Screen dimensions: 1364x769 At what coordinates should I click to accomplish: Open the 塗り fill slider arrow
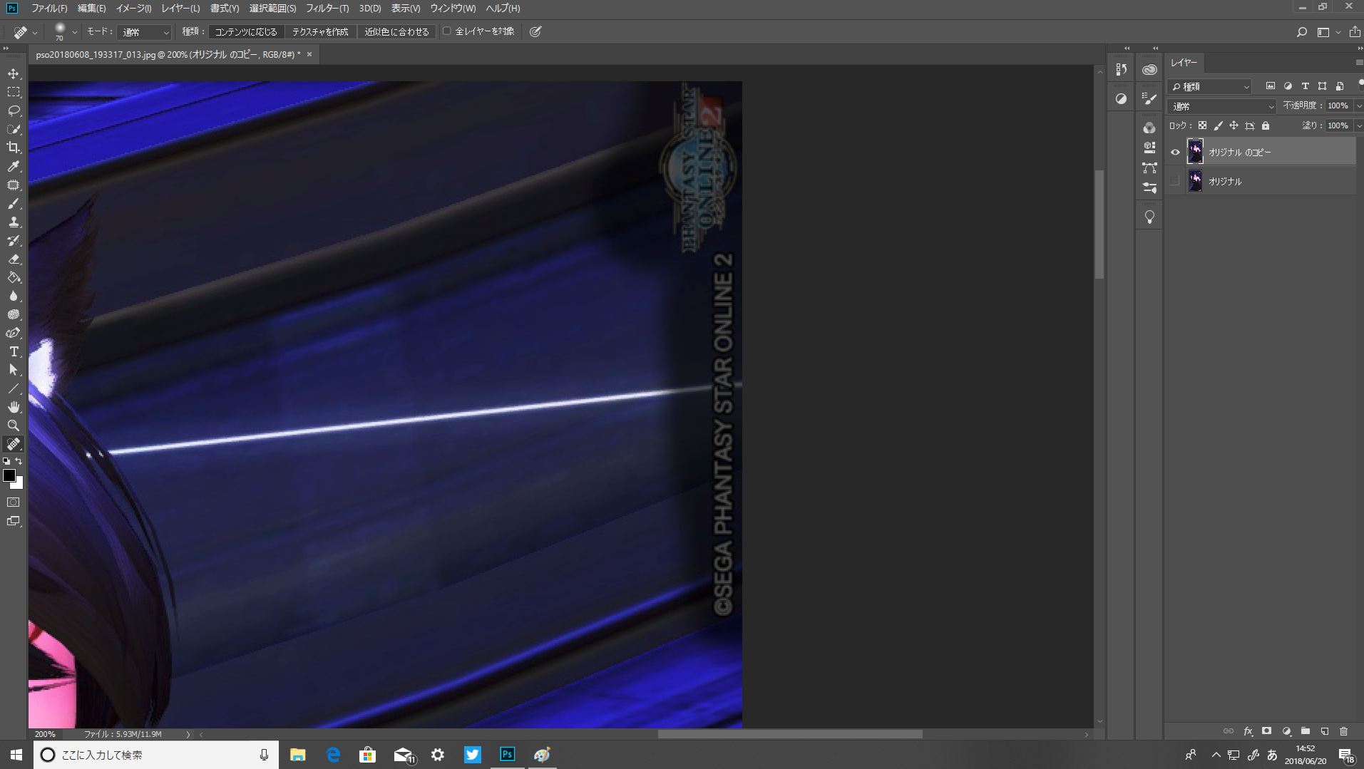coord(1359,125)
